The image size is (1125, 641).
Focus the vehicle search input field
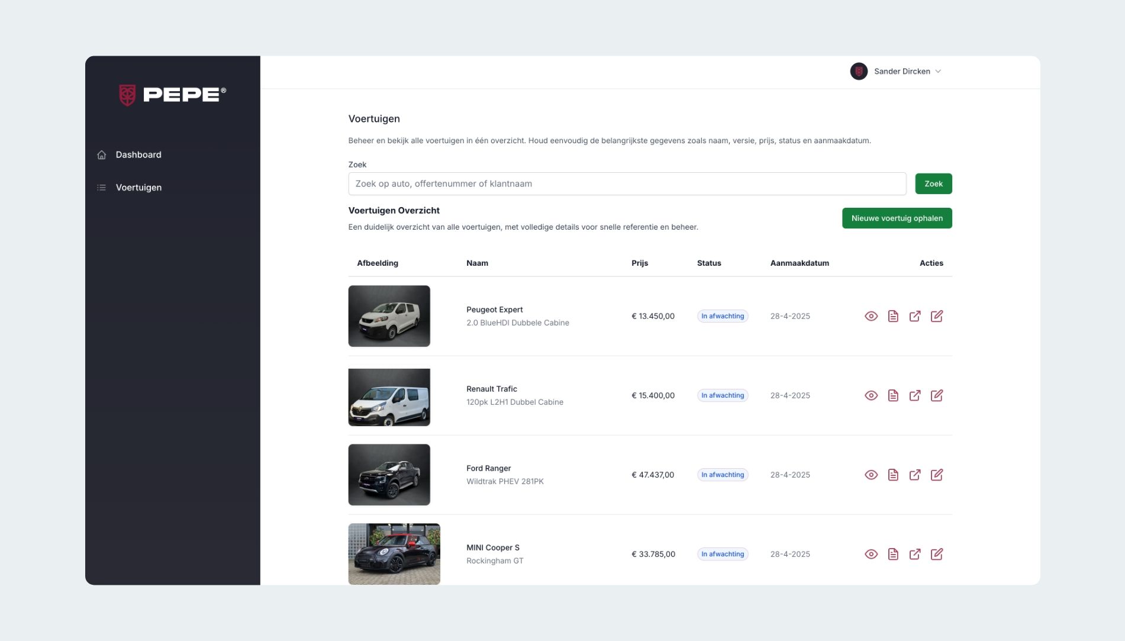[x=627, y=183]
